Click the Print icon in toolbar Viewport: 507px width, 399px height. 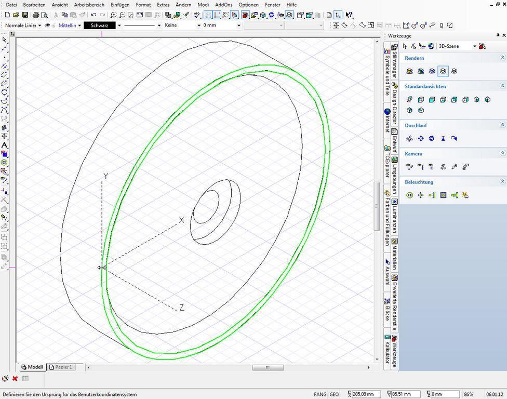tap(36, 15)
